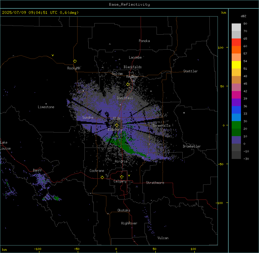Viewport: 259px width, 253px height.
Task: Pick the purple 39 dBZ legend swatch
Action: 236,102
